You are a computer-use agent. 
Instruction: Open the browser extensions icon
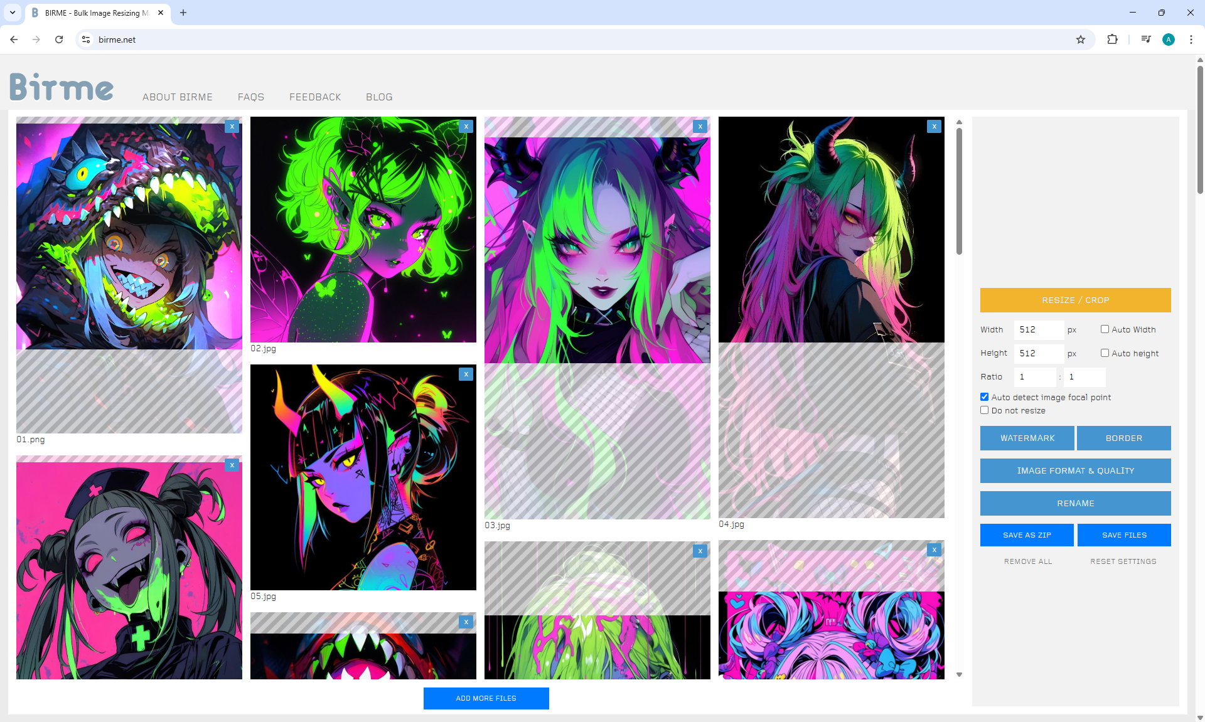point(1112,40)
